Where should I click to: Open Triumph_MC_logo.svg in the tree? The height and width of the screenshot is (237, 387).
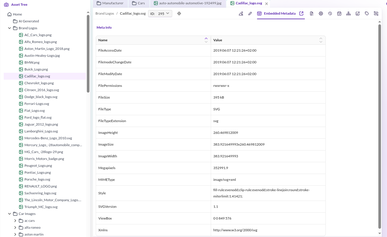(x=41, y=207)
